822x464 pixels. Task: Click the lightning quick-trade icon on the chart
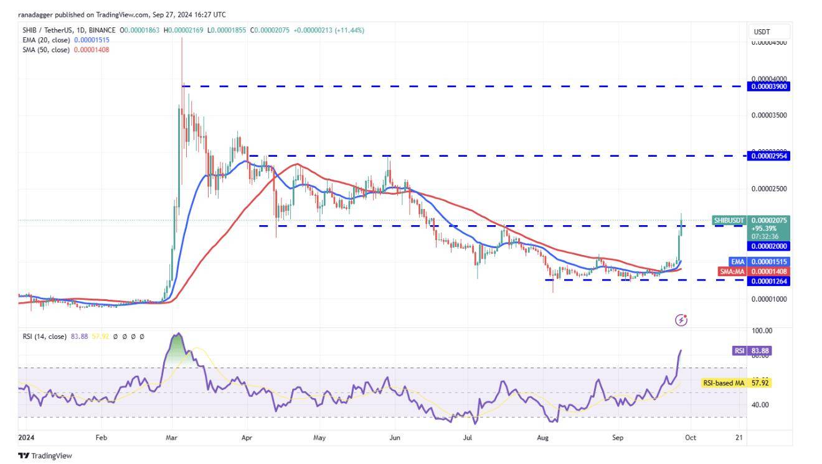pos(681,319)
